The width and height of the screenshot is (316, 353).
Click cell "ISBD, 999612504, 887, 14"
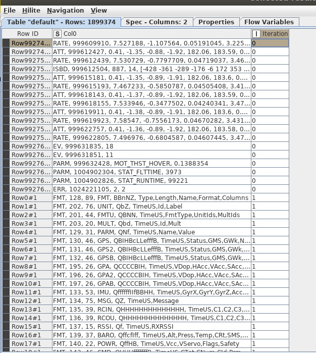coord(152,69)
